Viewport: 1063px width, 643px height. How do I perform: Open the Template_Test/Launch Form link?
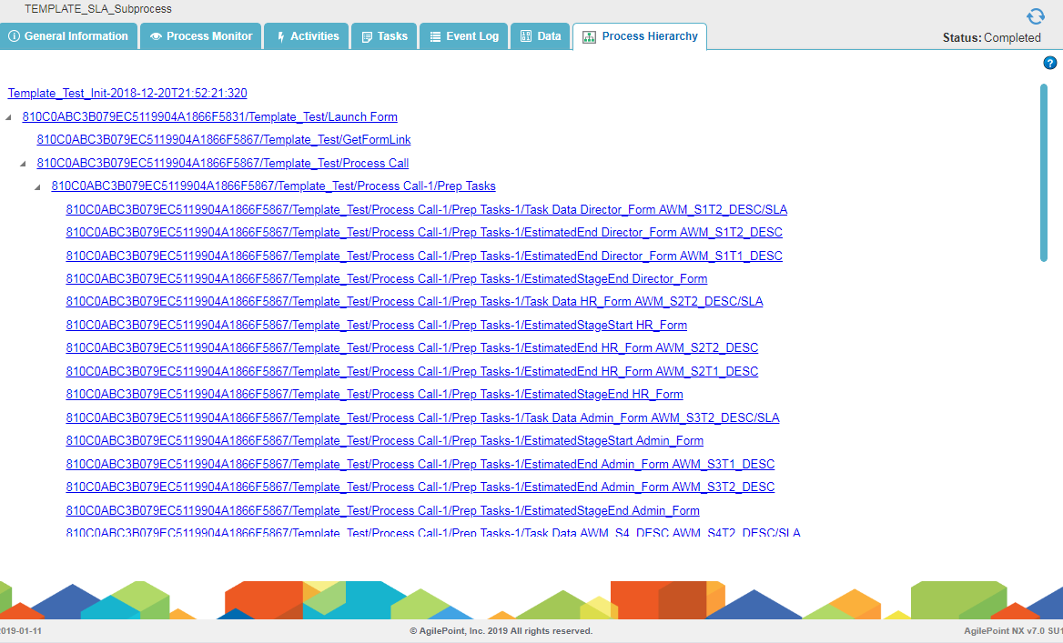click(209, 117)
